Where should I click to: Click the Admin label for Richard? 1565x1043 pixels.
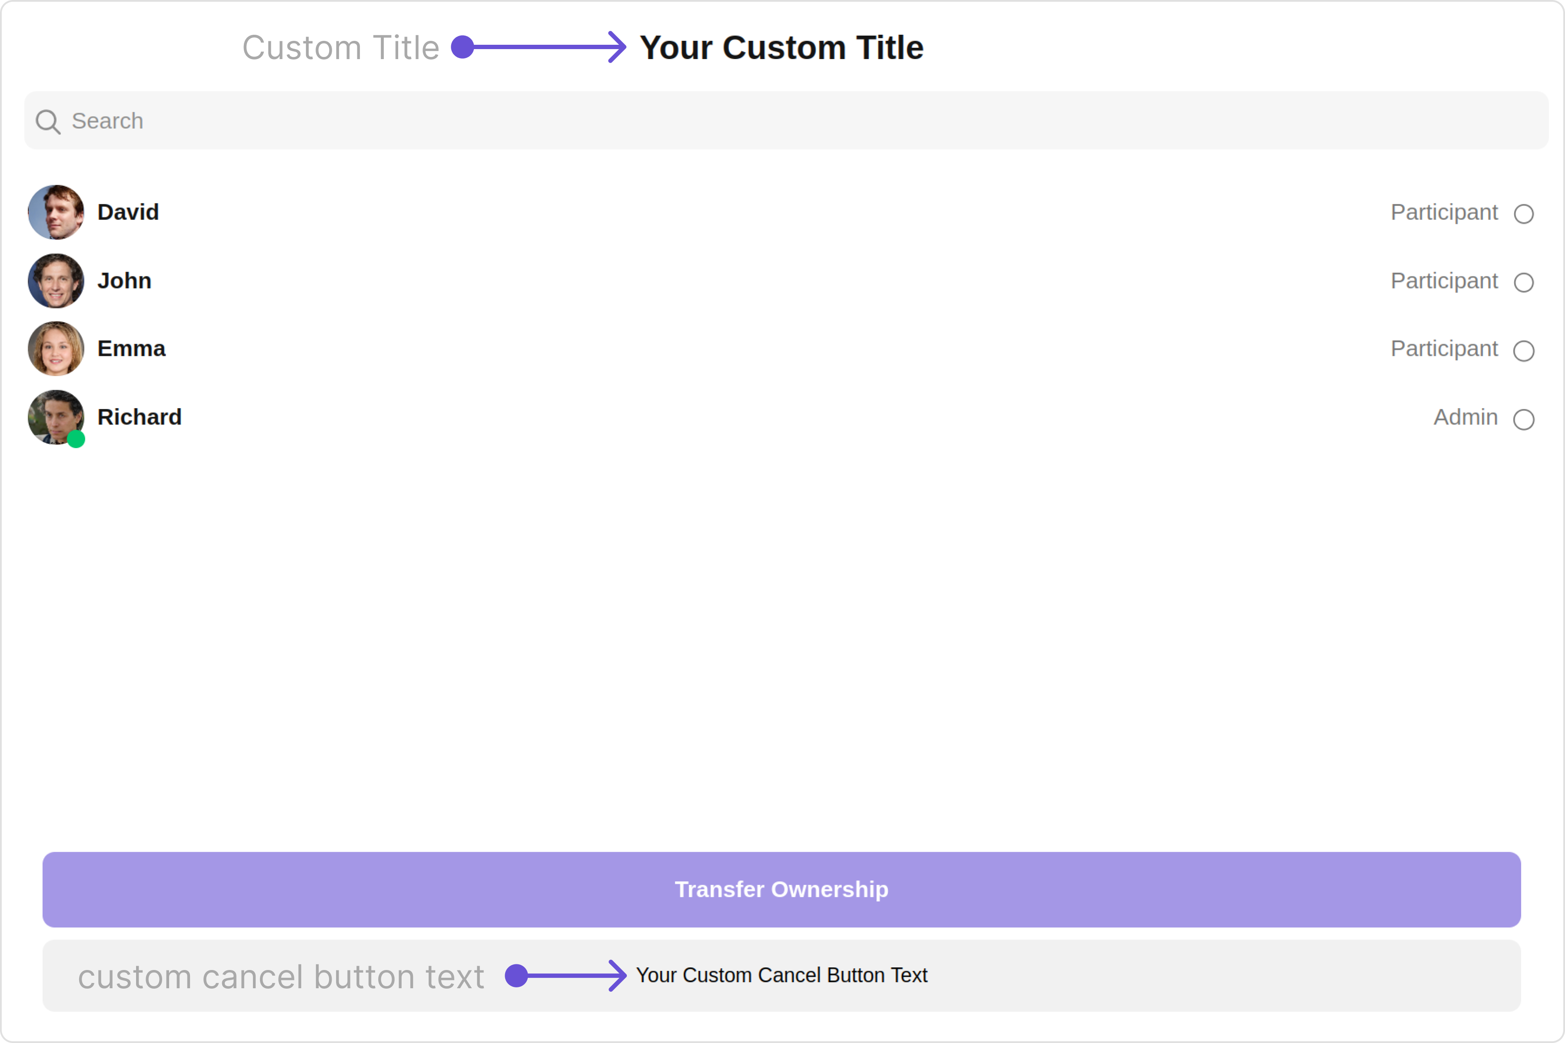click(1465, 417)
